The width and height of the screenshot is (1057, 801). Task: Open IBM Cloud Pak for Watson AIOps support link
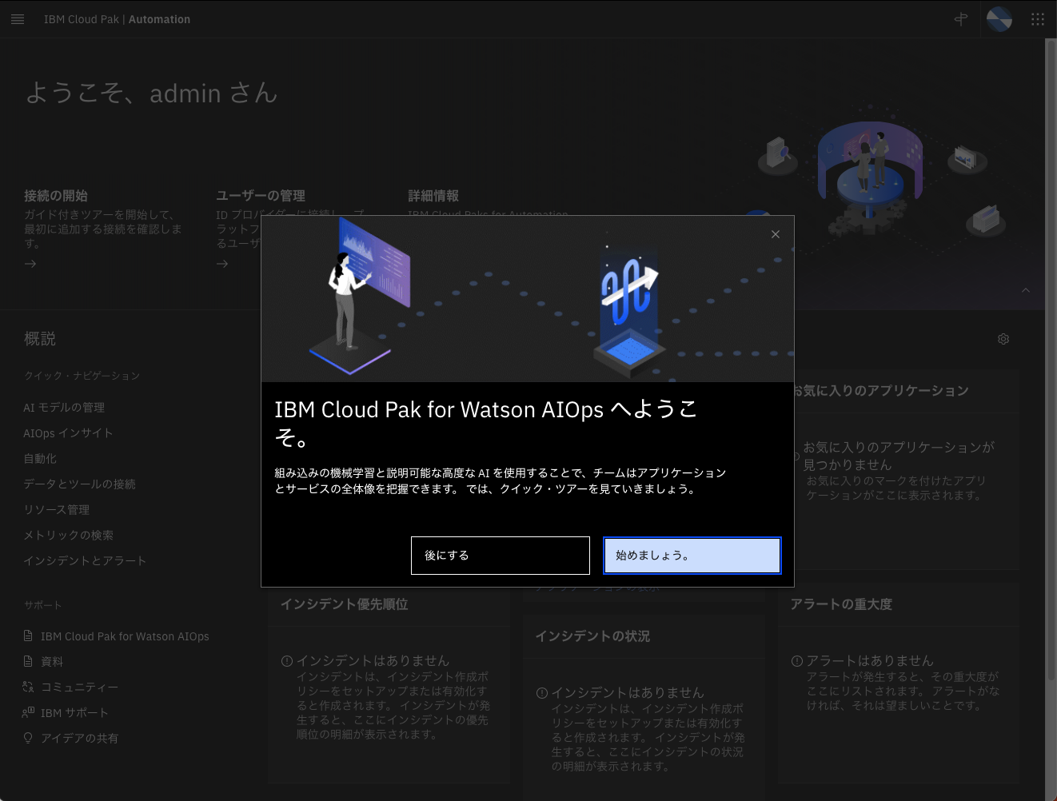coord(125,636)
